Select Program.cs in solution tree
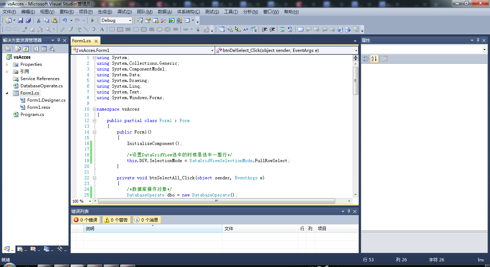Viewport: 490px width, 267px height. (32, 115)
